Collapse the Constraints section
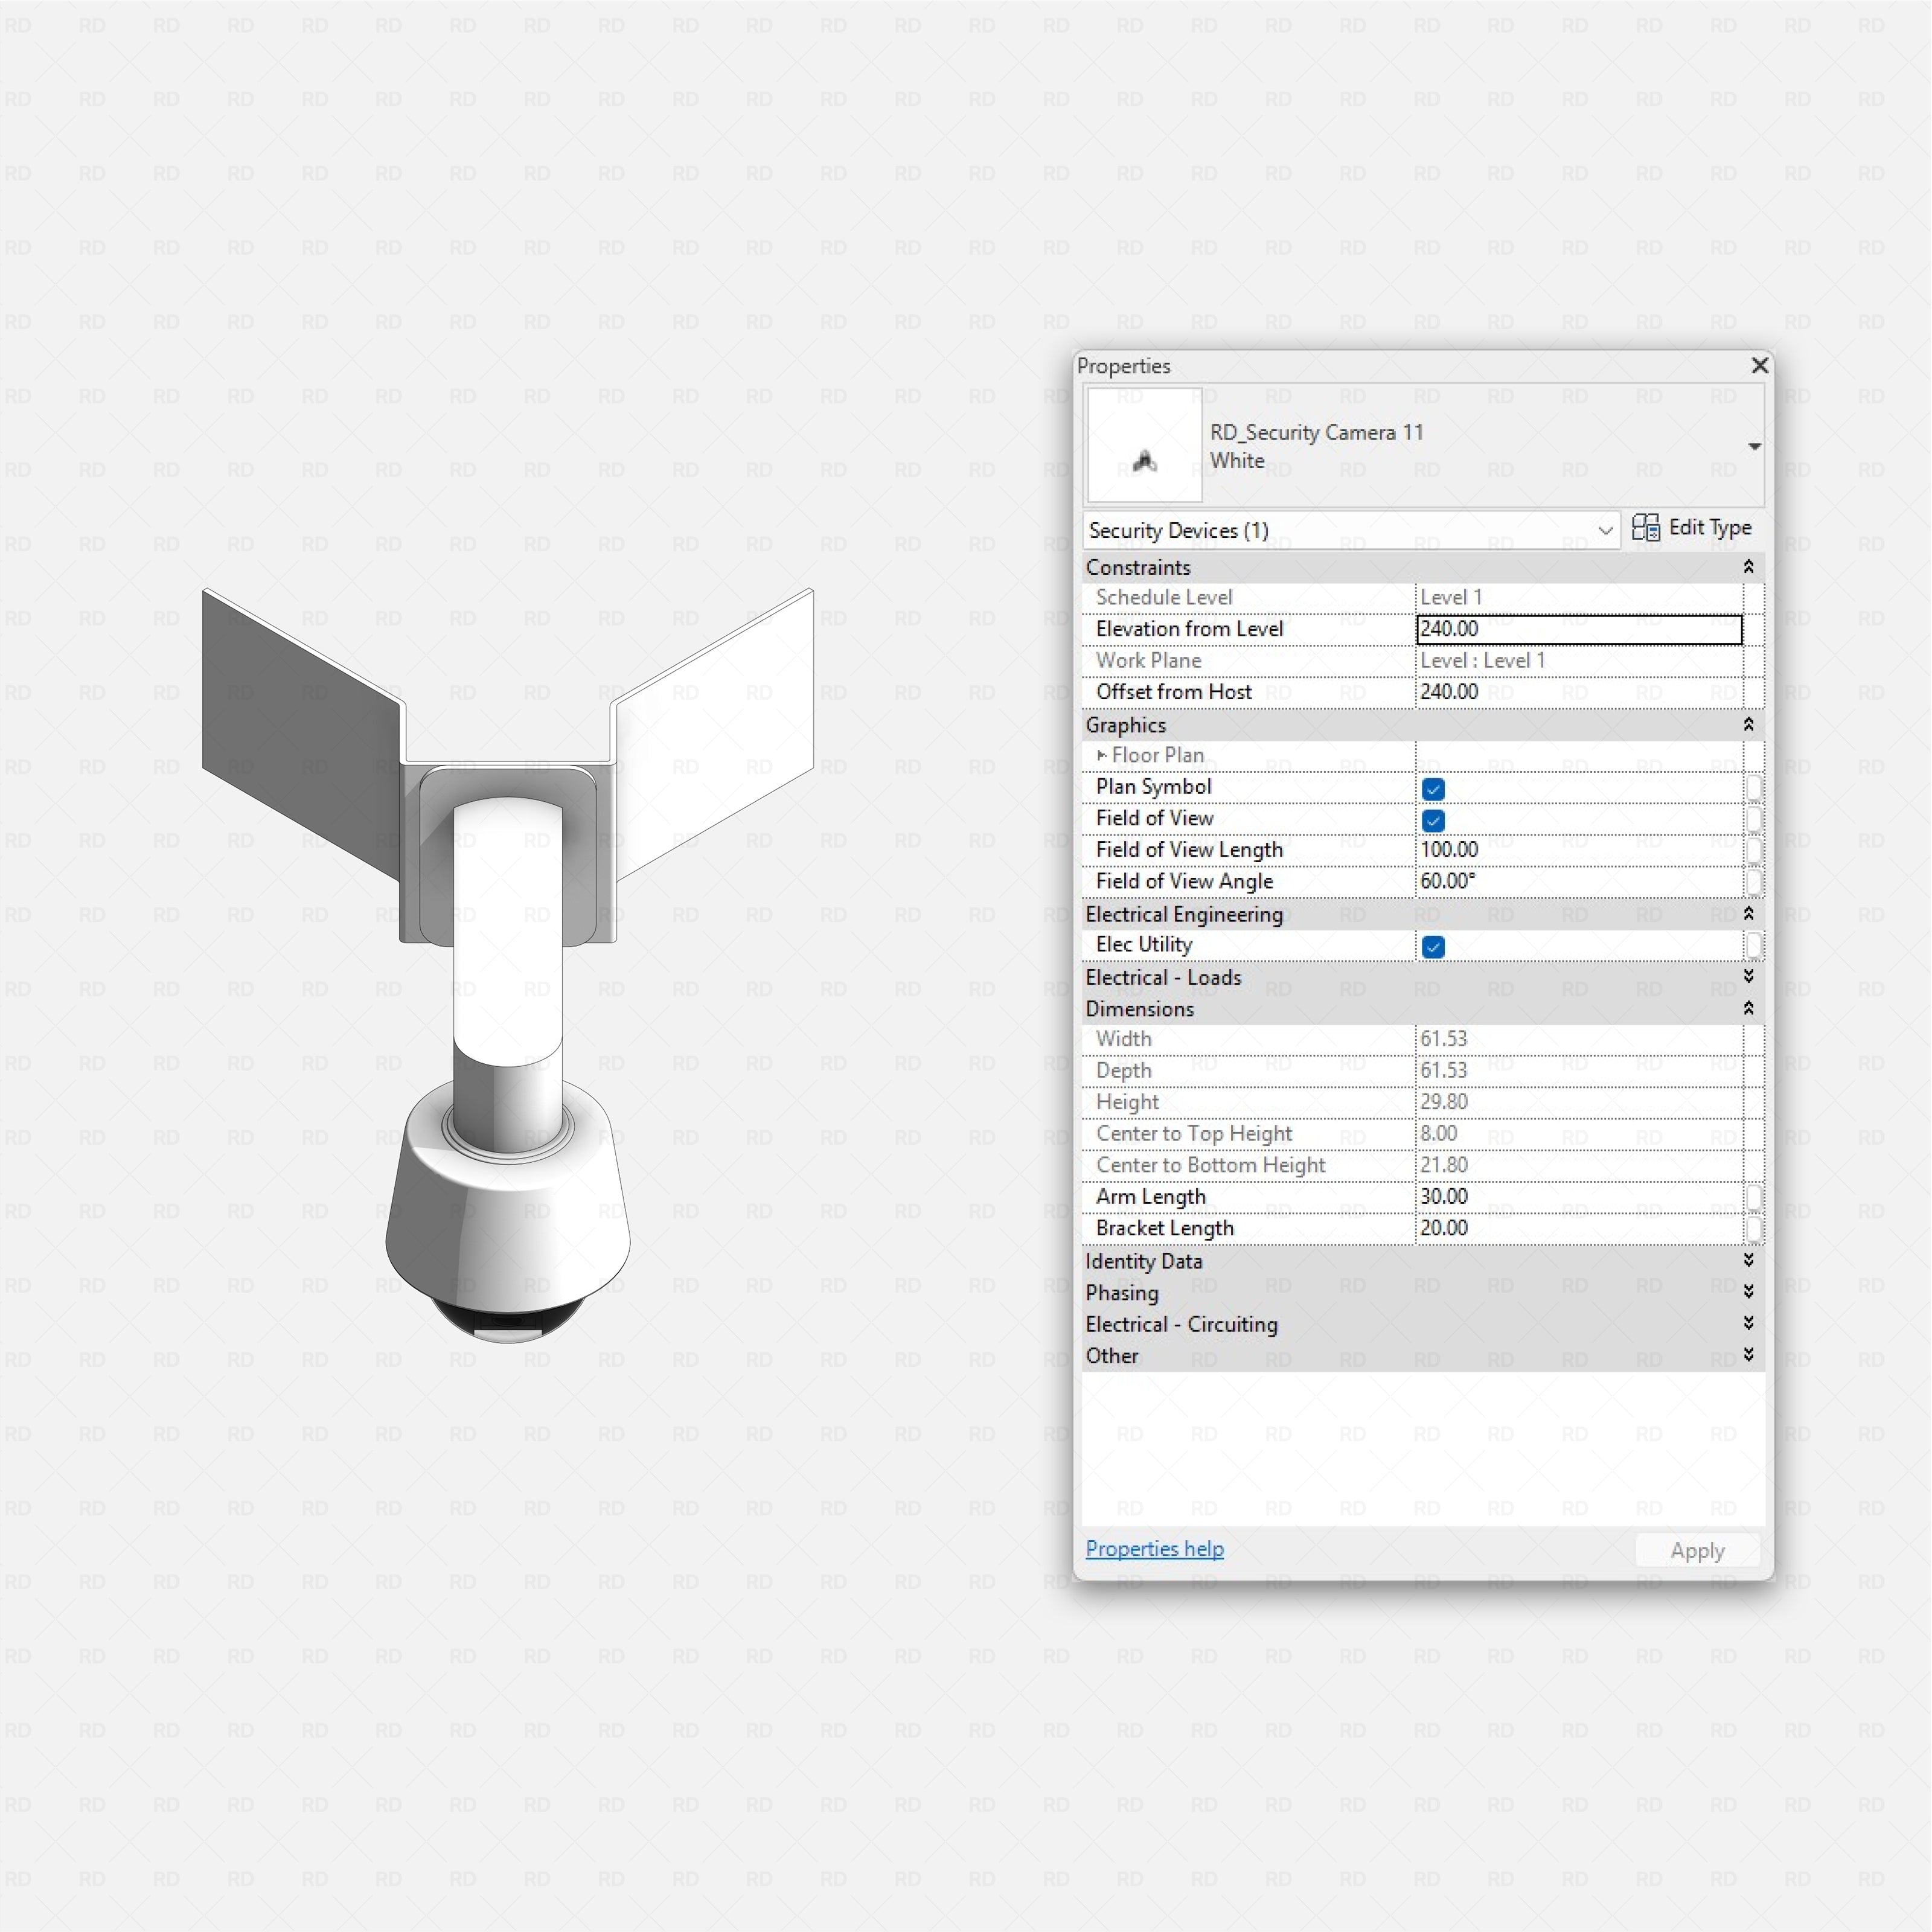Image resolution: width=1932 pixels, height=1932 pixels. [x=1748, y=567]
